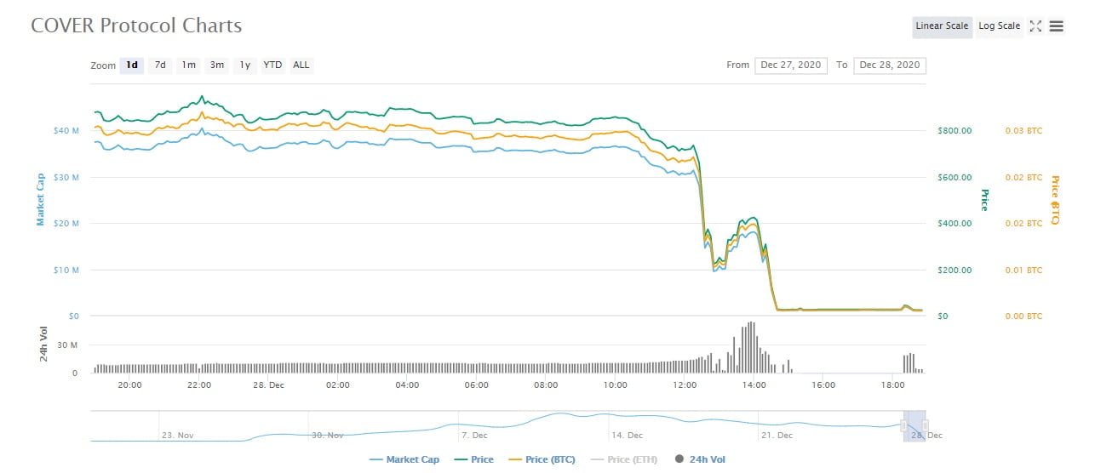Select 1d zoom range

132,66
